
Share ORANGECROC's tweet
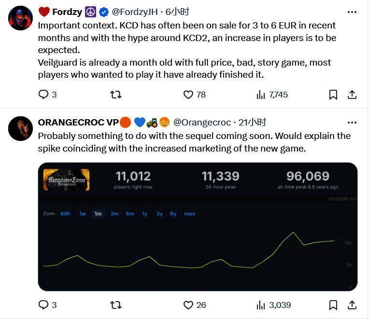point(352,305)
